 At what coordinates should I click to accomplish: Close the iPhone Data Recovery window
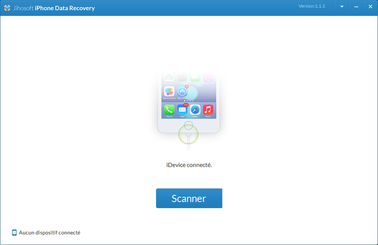pos(370,7)
